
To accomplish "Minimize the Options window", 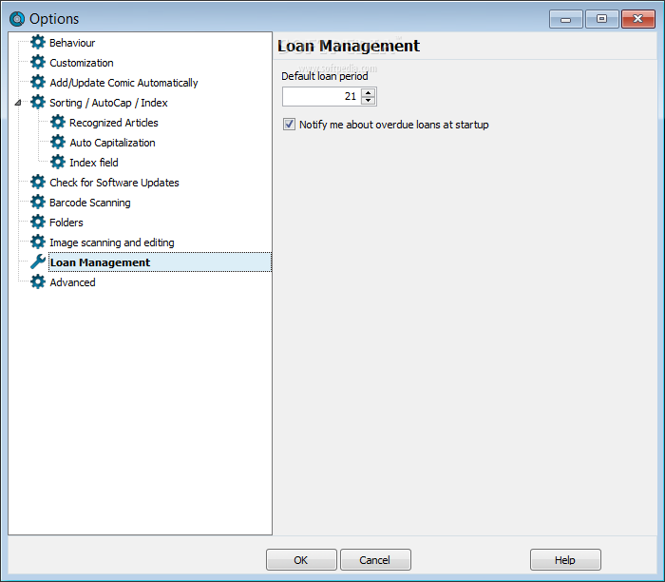I will pyautogui.click(x=565, y=19).
